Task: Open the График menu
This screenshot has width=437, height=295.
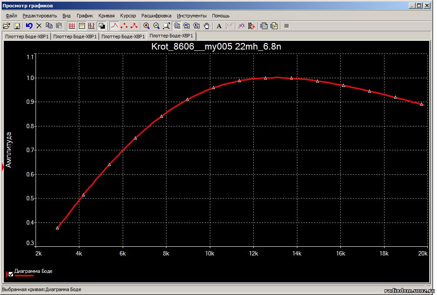Action: pyautogui.click(x=85, y=16)
